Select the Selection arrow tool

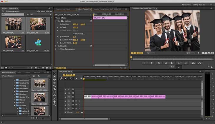[54, 73]
